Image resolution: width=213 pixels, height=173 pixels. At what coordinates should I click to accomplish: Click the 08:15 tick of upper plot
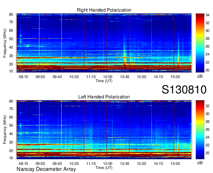(x=23, y=77)
